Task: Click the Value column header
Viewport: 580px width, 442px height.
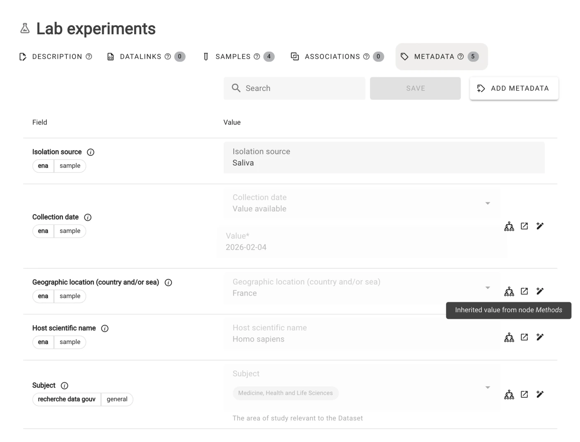Action: point(232,122)
